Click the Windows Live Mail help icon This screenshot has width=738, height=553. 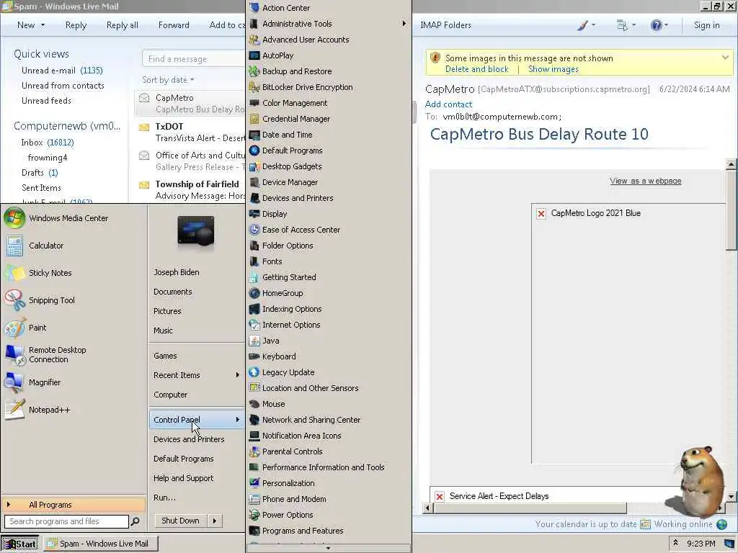656,25
